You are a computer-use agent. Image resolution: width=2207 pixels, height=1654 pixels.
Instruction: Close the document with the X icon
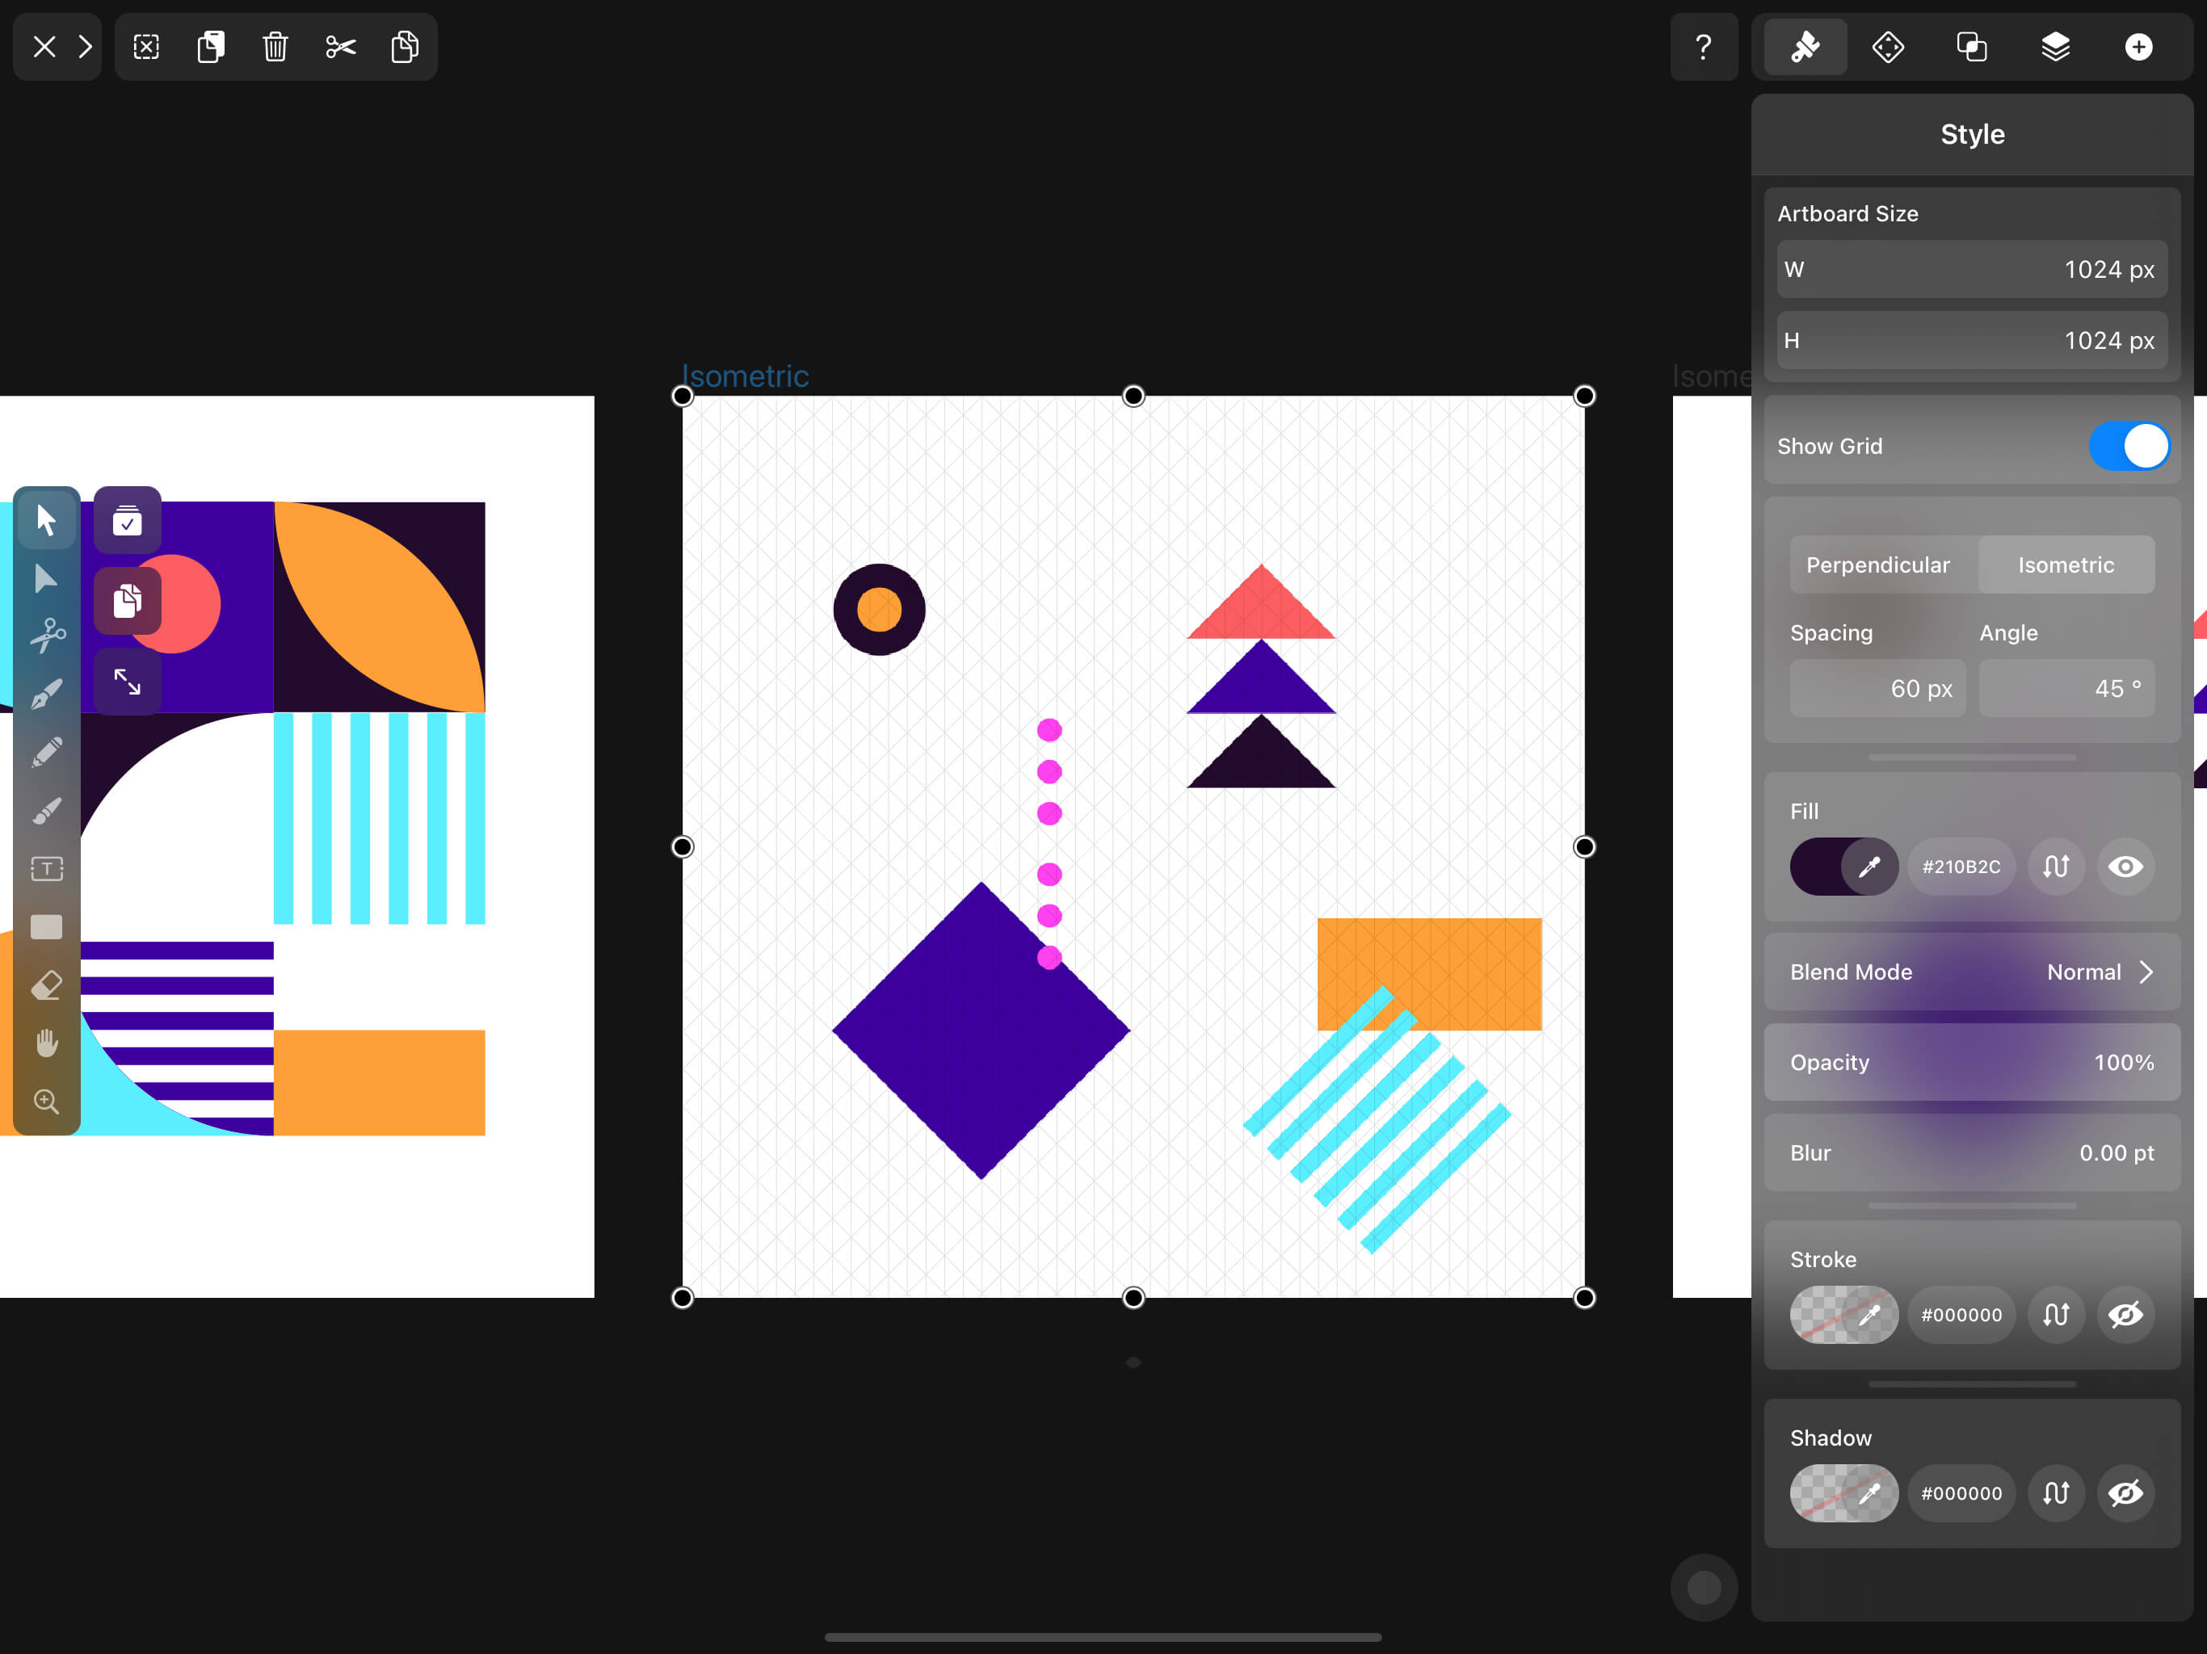tap(44, 47)
